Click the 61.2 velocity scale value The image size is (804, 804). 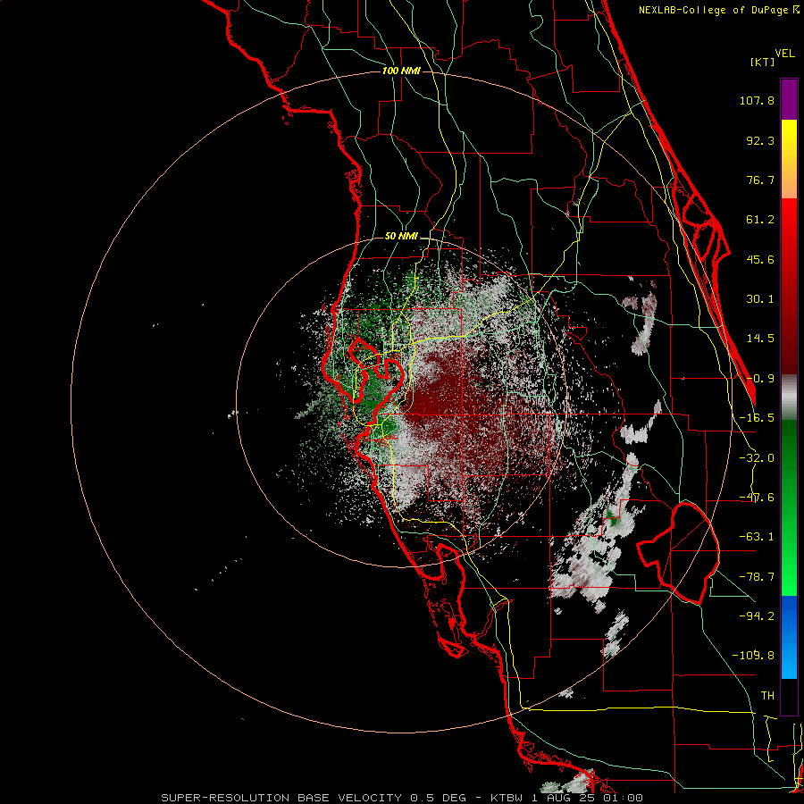(760, 220)
